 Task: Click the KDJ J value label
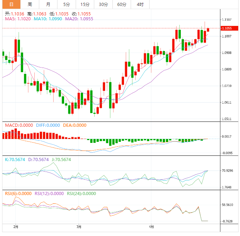61,160
